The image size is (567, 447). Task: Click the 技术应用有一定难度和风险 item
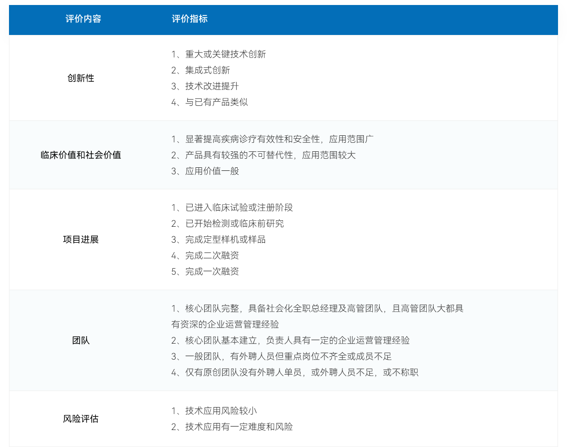tap(232, 427)
